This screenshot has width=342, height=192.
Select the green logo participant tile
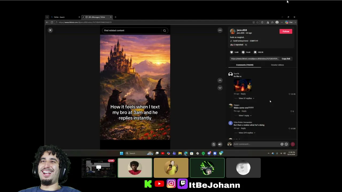[207, 168]
